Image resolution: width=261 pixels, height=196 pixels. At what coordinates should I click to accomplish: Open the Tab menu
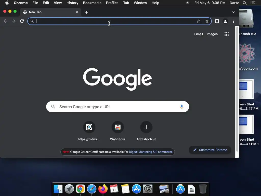pos(126,3)
